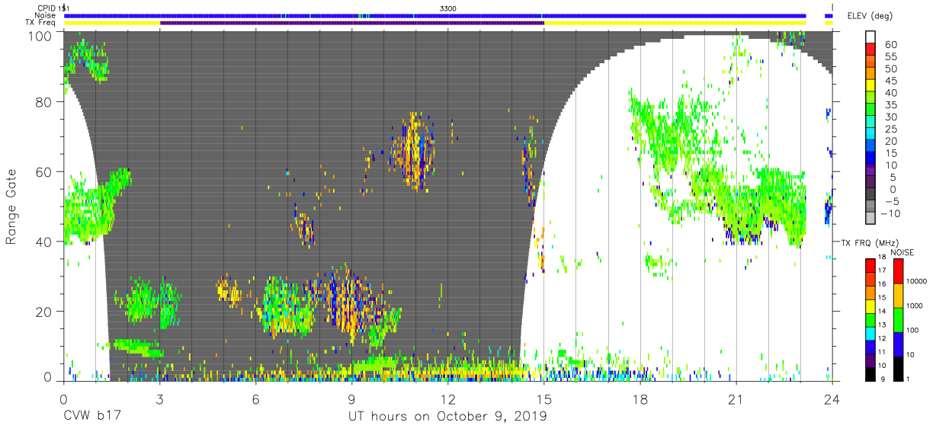Viewport: 936px width, 432px height.
Task: Click x-axis tick label '21'
Action: 736,398
